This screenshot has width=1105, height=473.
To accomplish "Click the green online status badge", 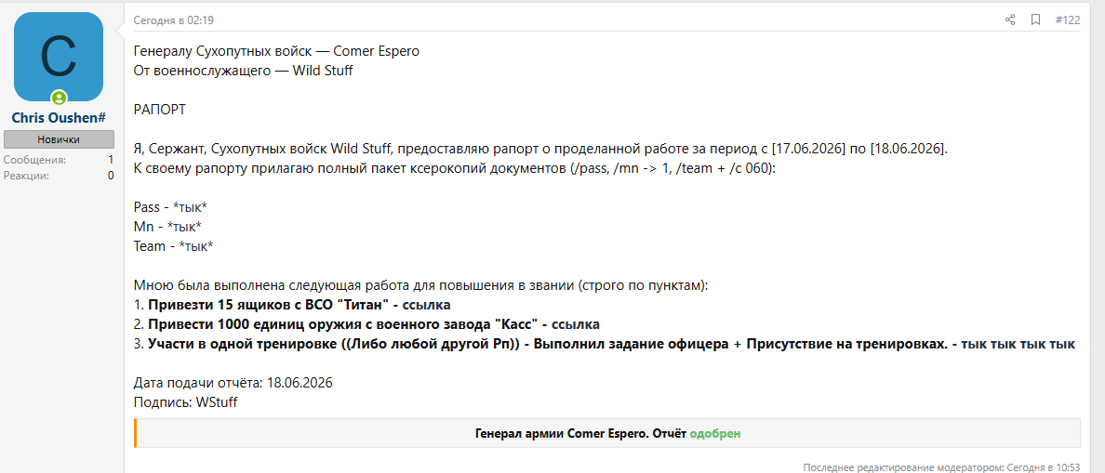I will (59, 98).
